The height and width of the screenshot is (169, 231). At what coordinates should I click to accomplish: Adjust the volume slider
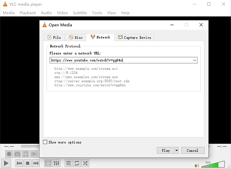(x=213, y=164)
